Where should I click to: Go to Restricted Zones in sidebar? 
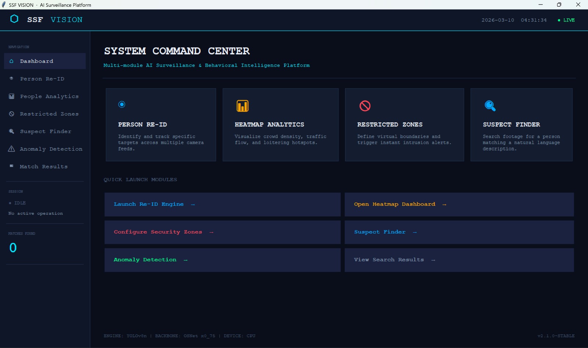[x=49, y=114]
